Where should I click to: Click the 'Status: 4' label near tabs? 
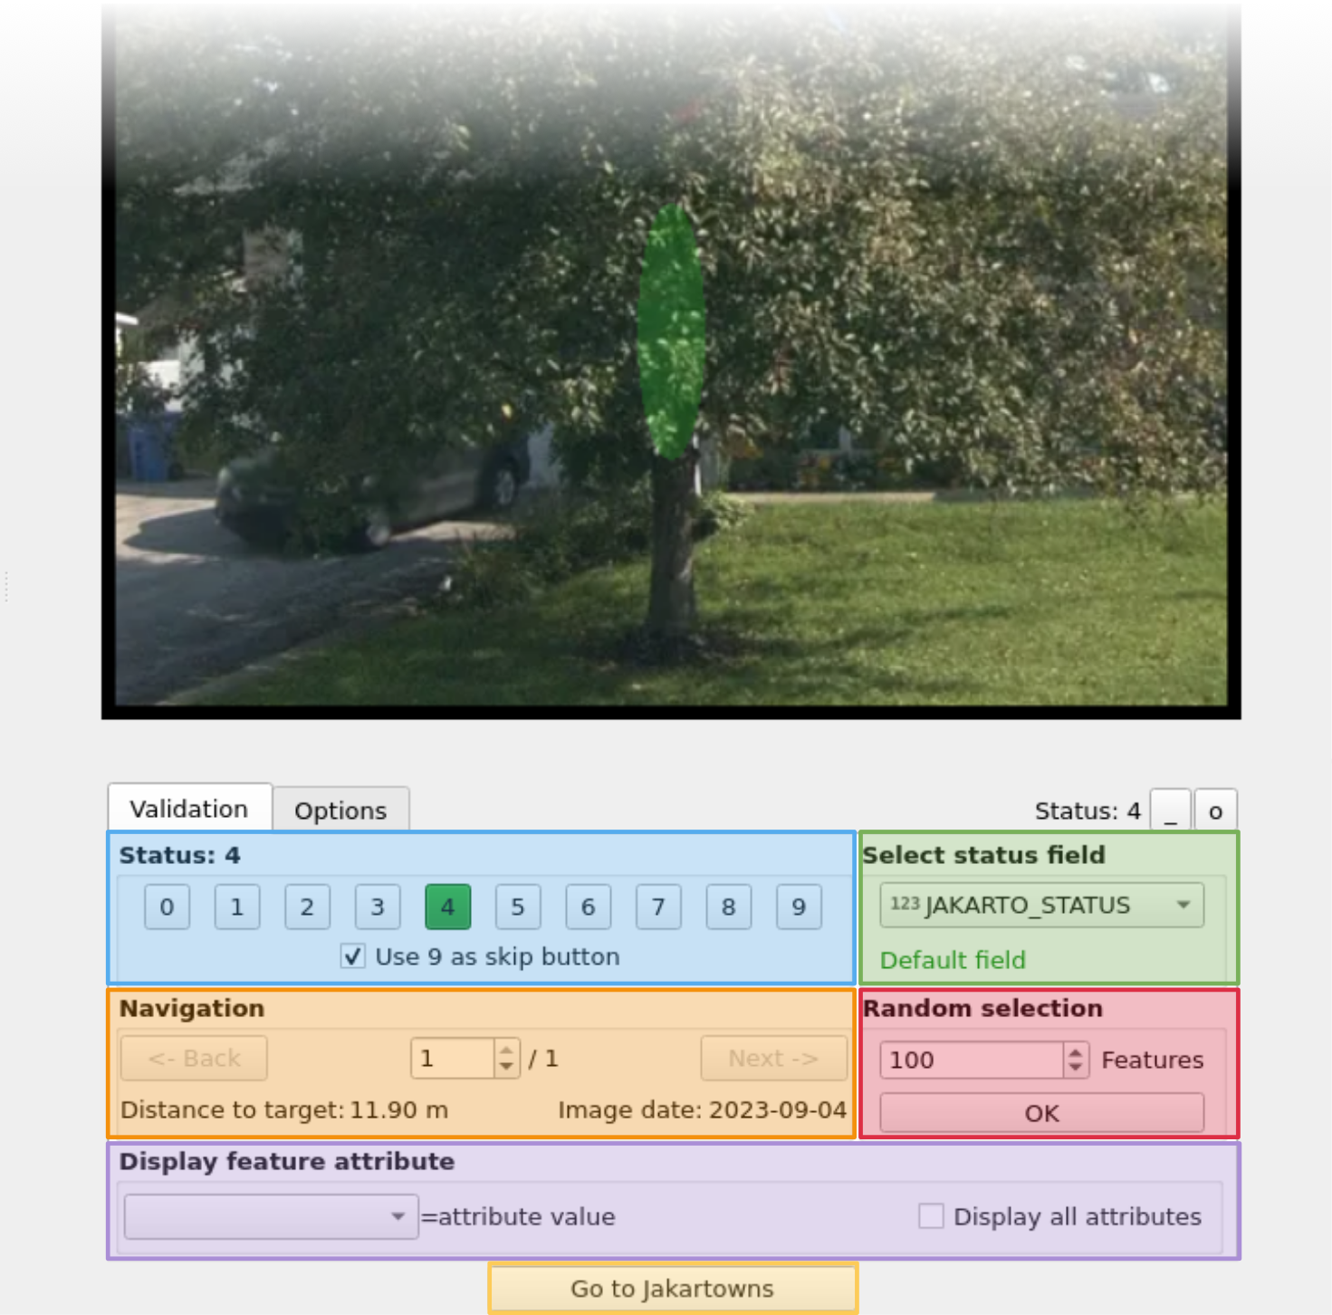(1088, 811)
